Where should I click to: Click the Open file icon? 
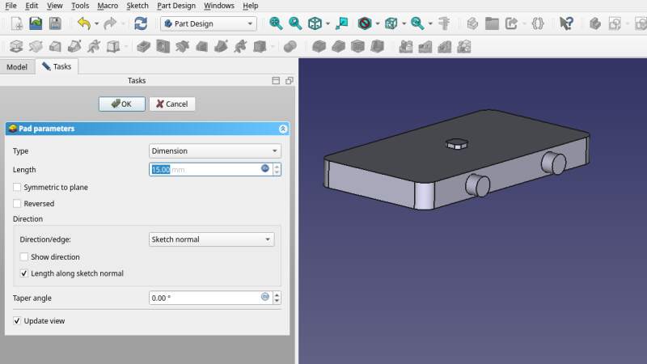pyautogui.click(x=36, y=23)
